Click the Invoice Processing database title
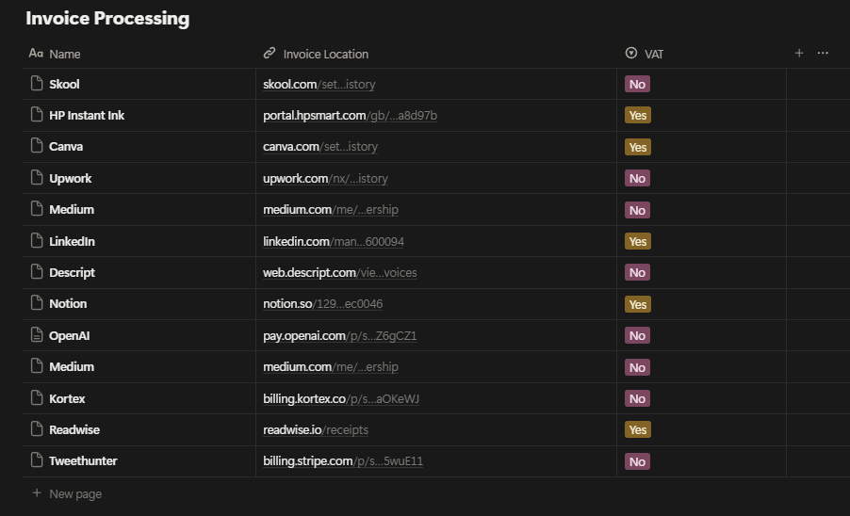The image size is (850, 516). [107, 18]
